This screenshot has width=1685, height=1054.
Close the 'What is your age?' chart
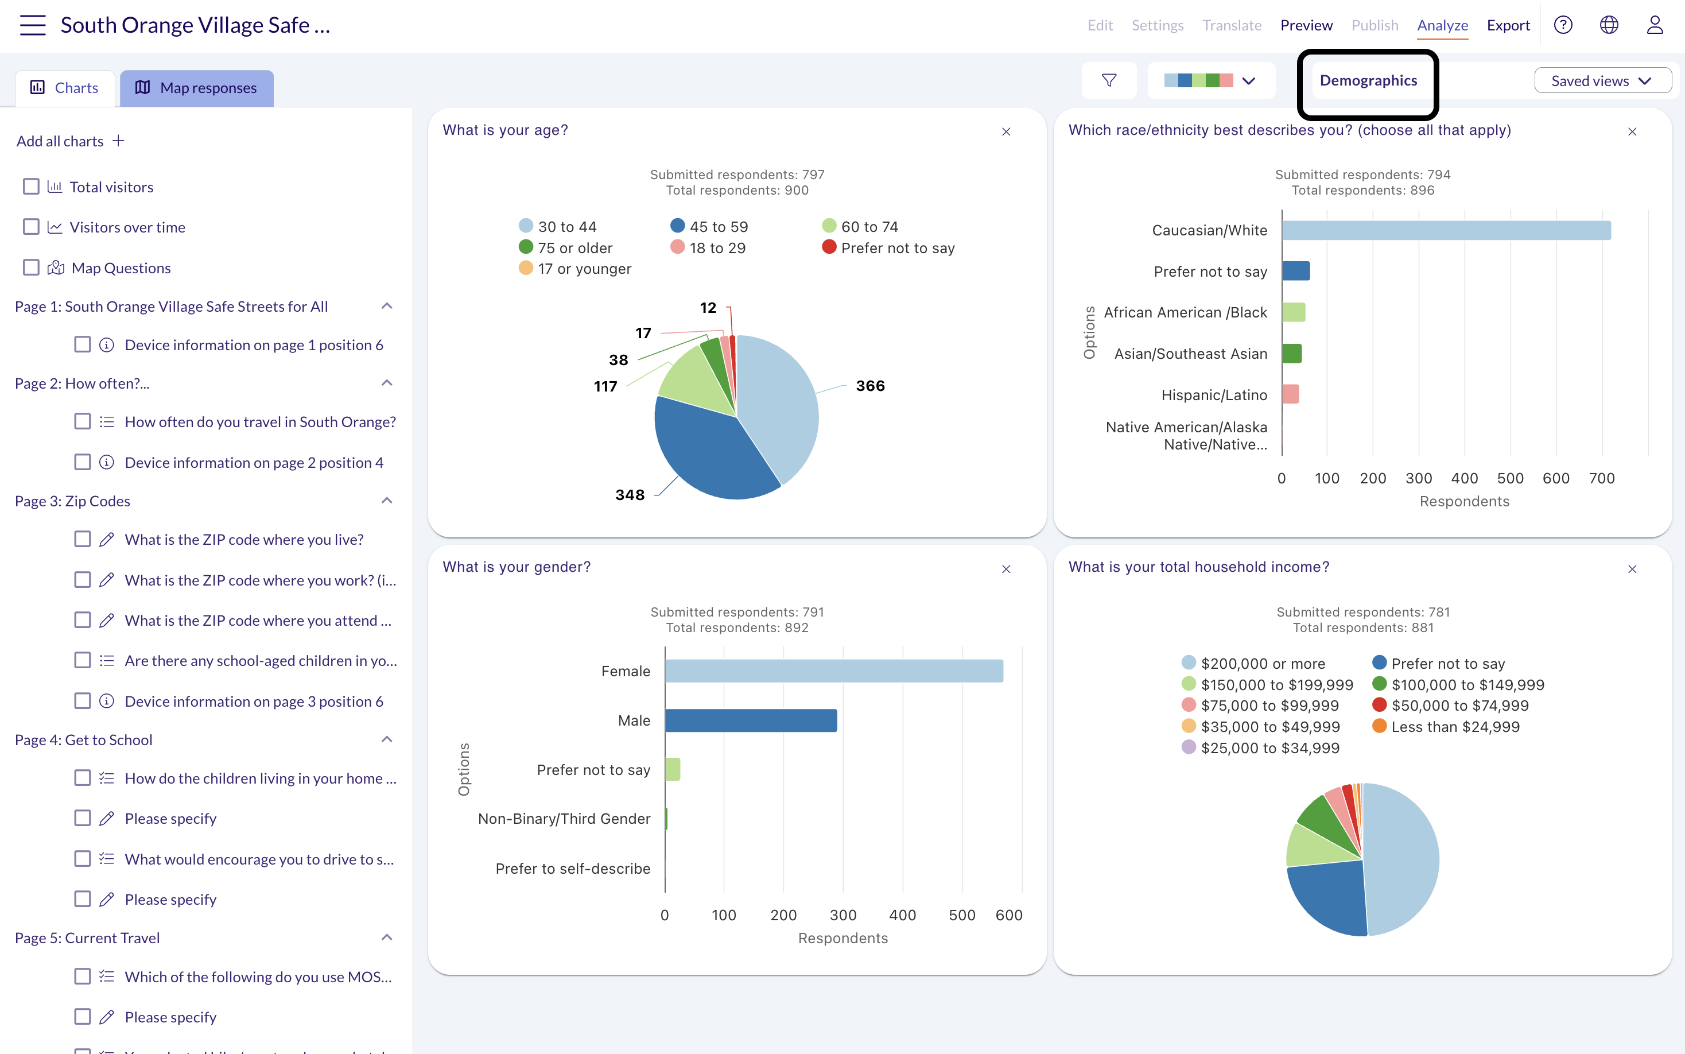point(1006,132)
